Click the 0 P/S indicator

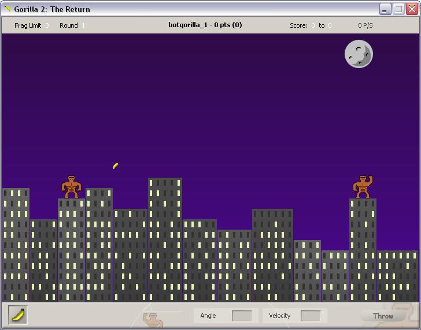point(365,25)
